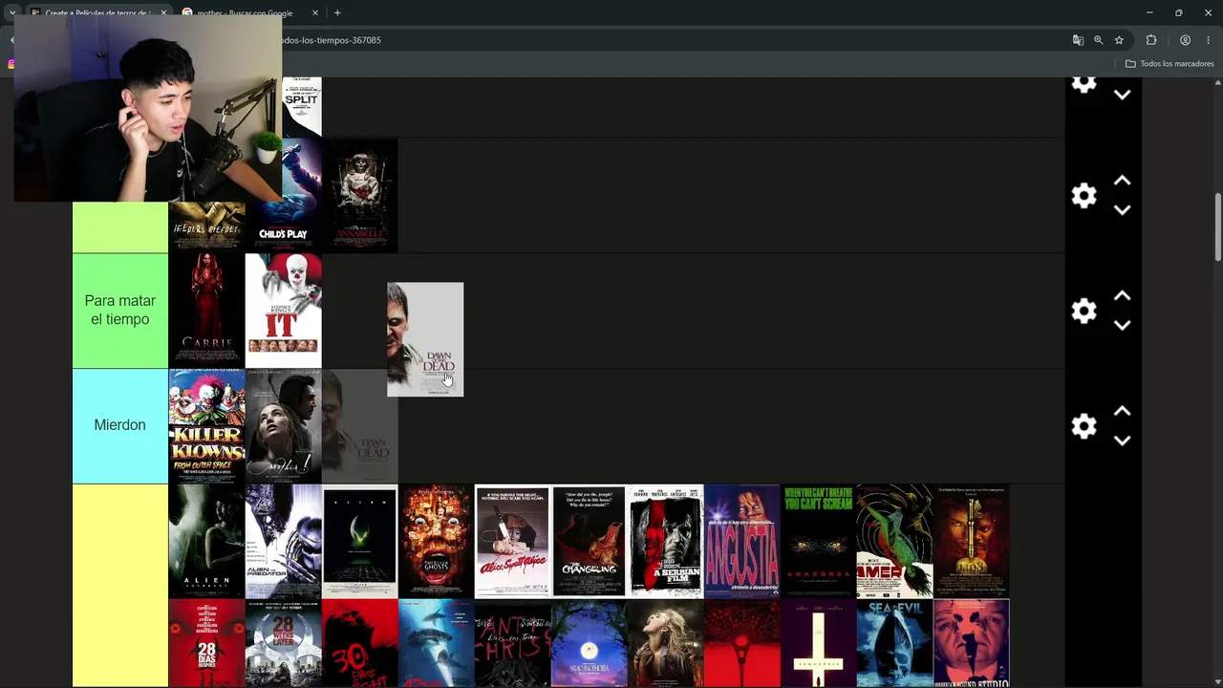Click the zoom magnifier icon in address bar

(1099, 40)
